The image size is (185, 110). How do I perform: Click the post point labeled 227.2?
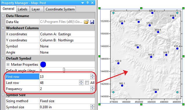pyautogui.click(x=138, y=47)
